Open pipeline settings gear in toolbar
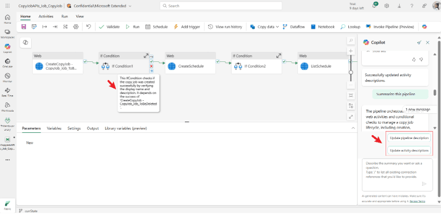Image resolution: width=441 pixels, height=214 pixels. [76, 26]
